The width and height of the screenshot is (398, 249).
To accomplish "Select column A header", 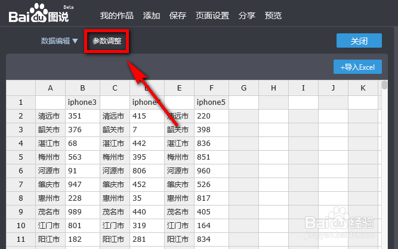I will [50, 88].
